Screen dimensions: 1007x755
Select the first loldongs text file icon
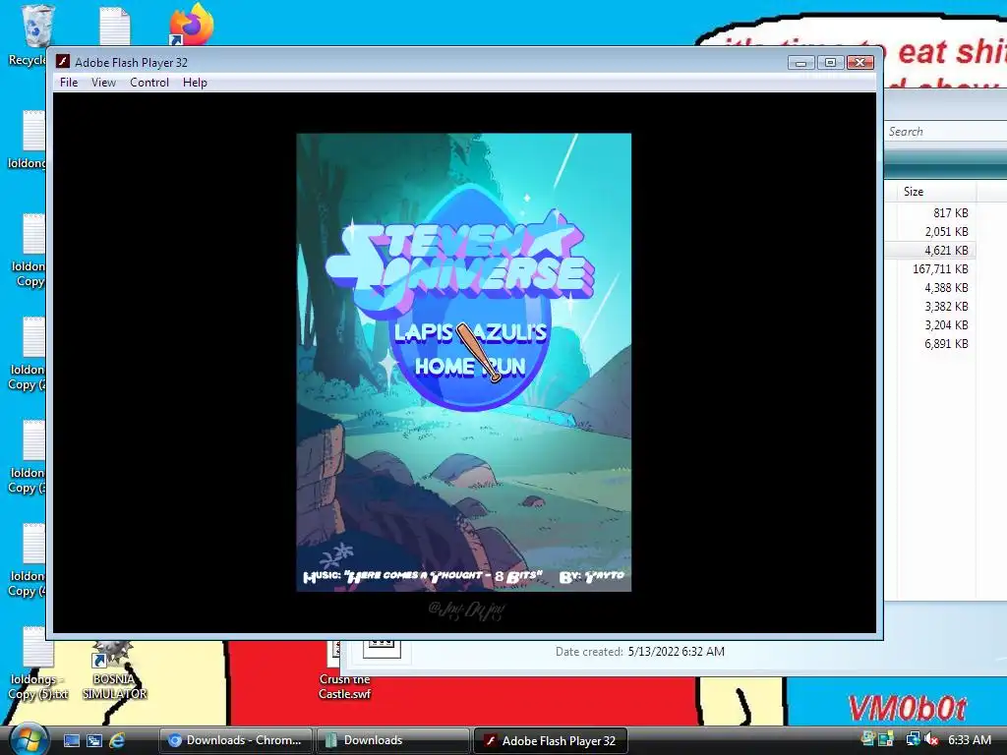coord(27,140)
